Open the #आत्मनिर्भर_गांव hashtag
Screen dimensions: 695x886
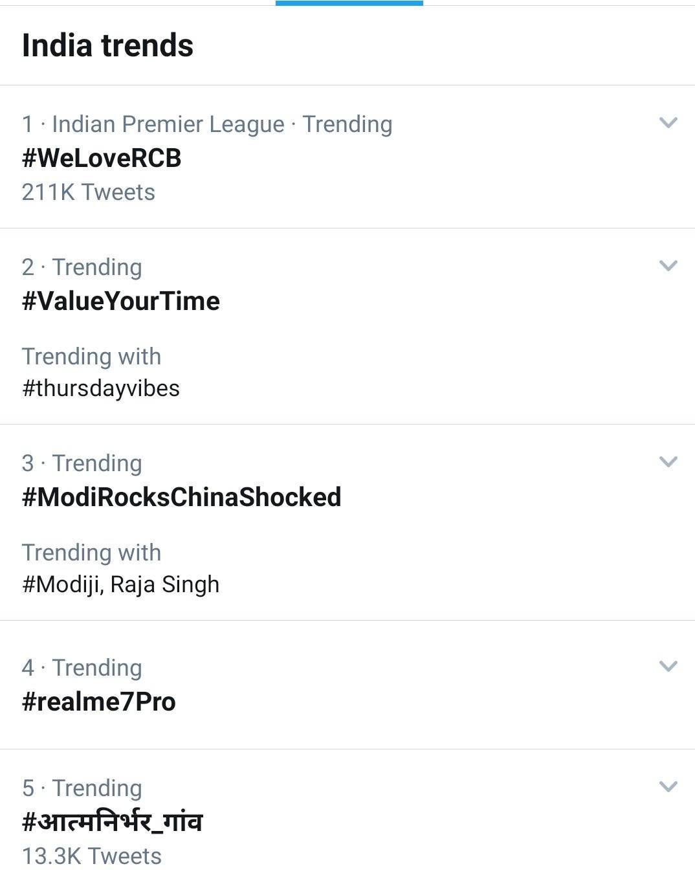pos(112,821)
